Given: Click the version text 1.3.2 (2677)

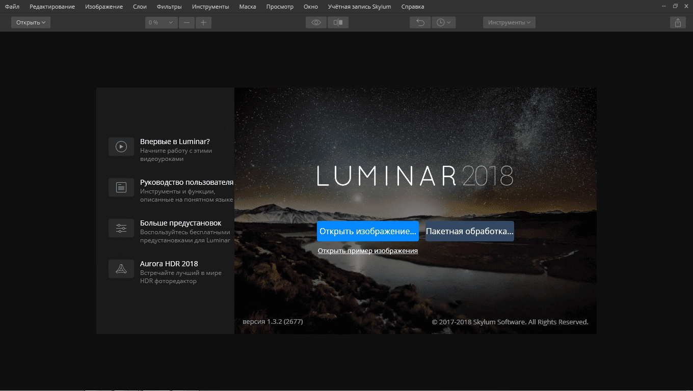Looking at the screenshot, I should pos(273,322).
